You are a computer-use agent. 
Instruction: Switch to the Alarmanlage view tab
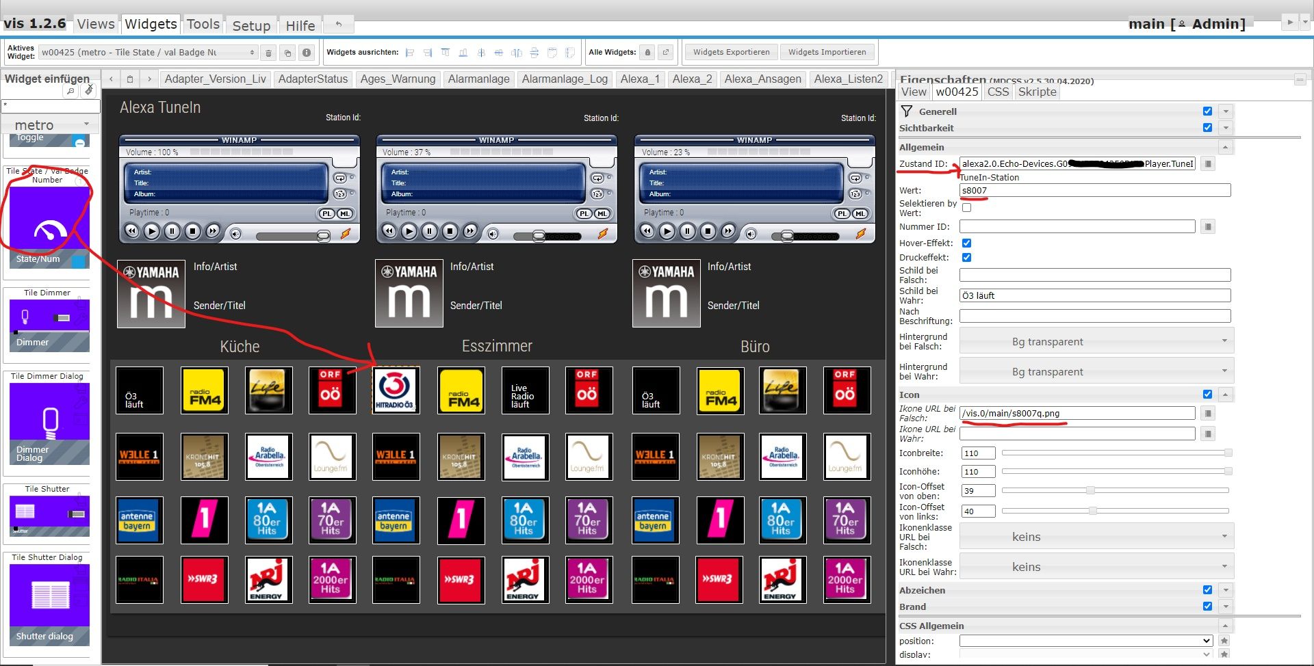[478, 79]
